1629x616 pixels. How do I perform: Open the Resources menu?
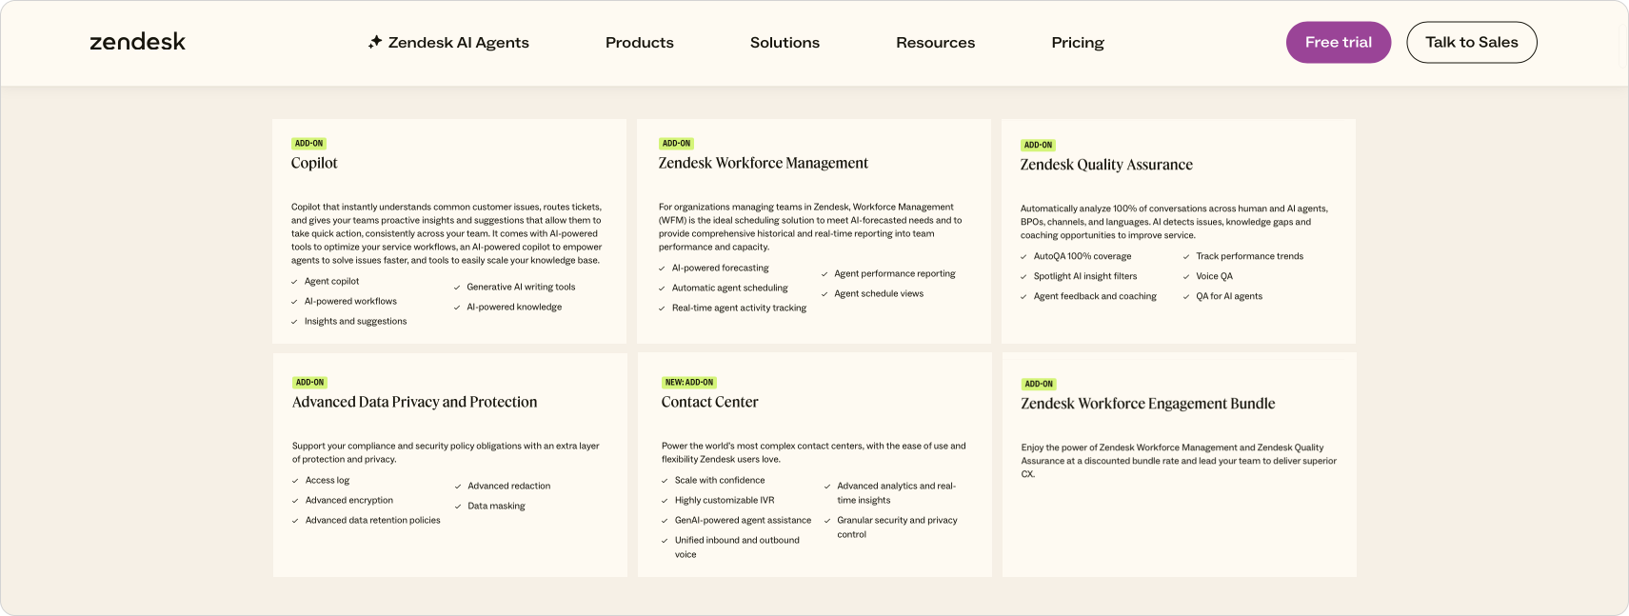[x=936, y=43]
